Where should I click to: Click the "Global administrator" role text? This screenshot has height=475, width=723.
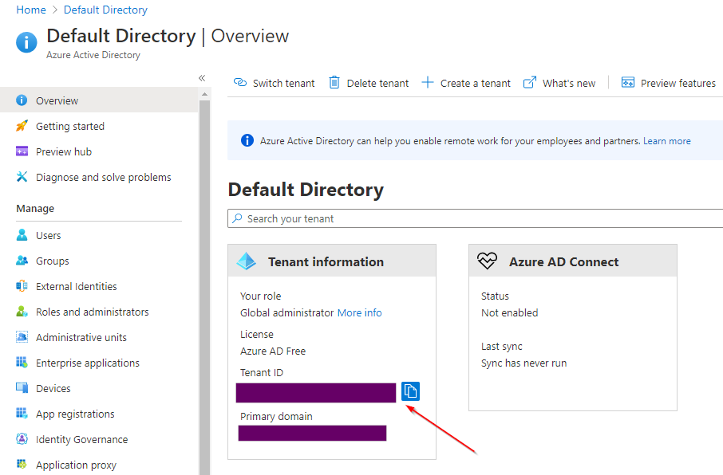click(286, 313)
